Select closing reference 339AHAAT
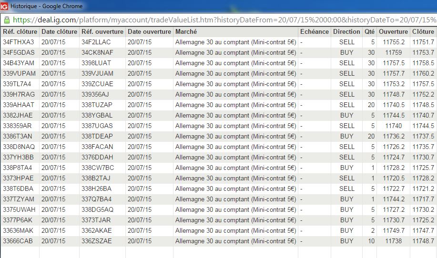 coord(19,105)
